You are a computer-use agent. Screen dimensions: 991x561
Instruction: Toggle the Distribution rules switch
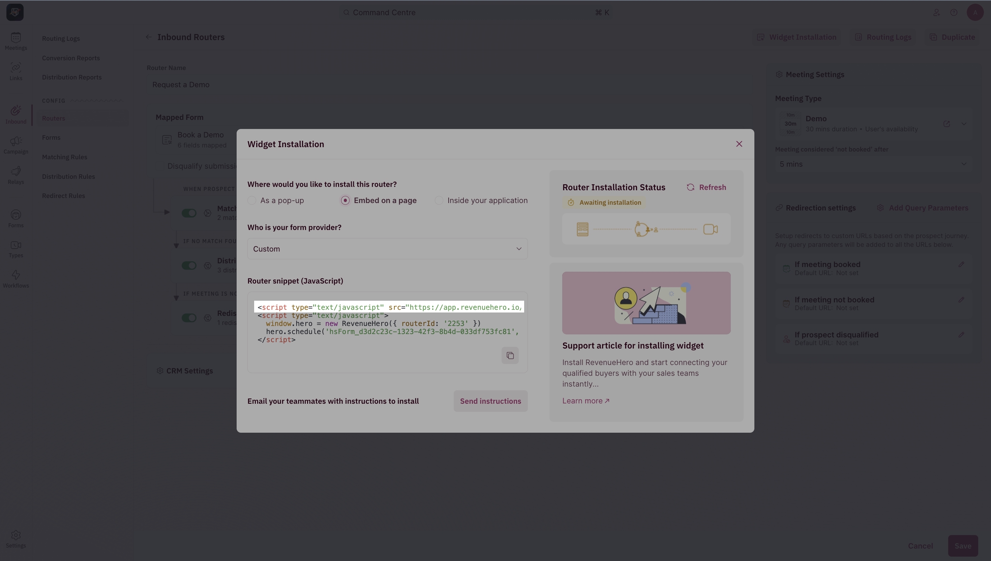pyautogui.click(x=189, y=265)
